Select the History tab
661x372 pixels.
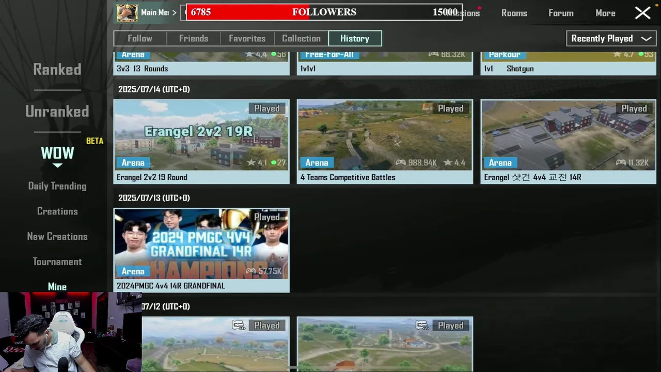355,38
